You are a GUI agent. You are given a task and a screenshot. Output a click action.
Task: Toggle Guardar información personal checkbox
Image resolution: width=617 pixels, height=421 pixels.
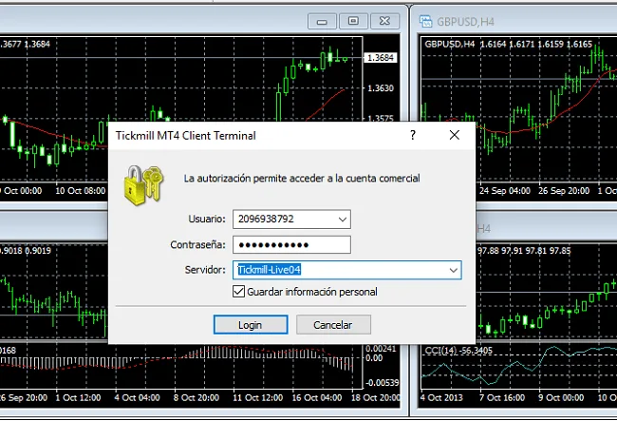tap(239, 292)
